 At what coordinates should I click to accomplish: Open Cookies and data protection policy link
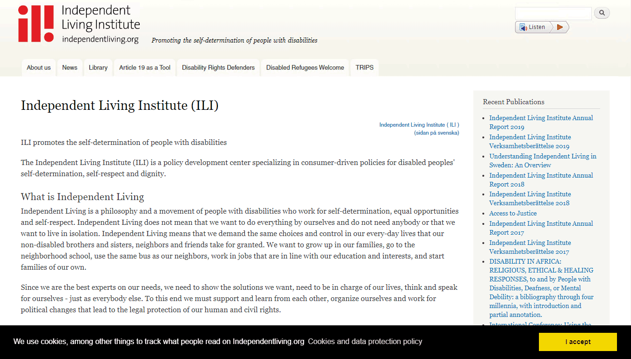tap(365, 341)
